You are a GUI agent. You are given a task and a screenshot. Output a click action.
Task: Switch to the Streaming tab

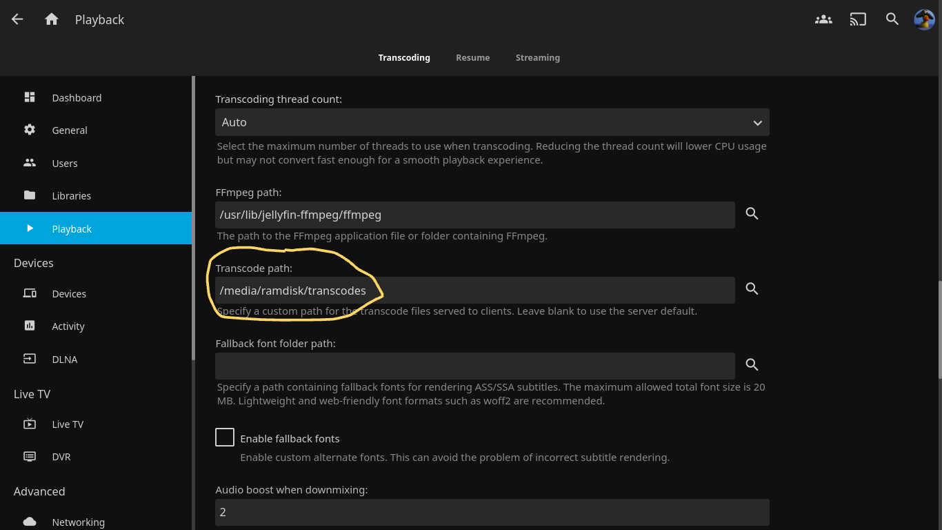[x=537, y=58]
